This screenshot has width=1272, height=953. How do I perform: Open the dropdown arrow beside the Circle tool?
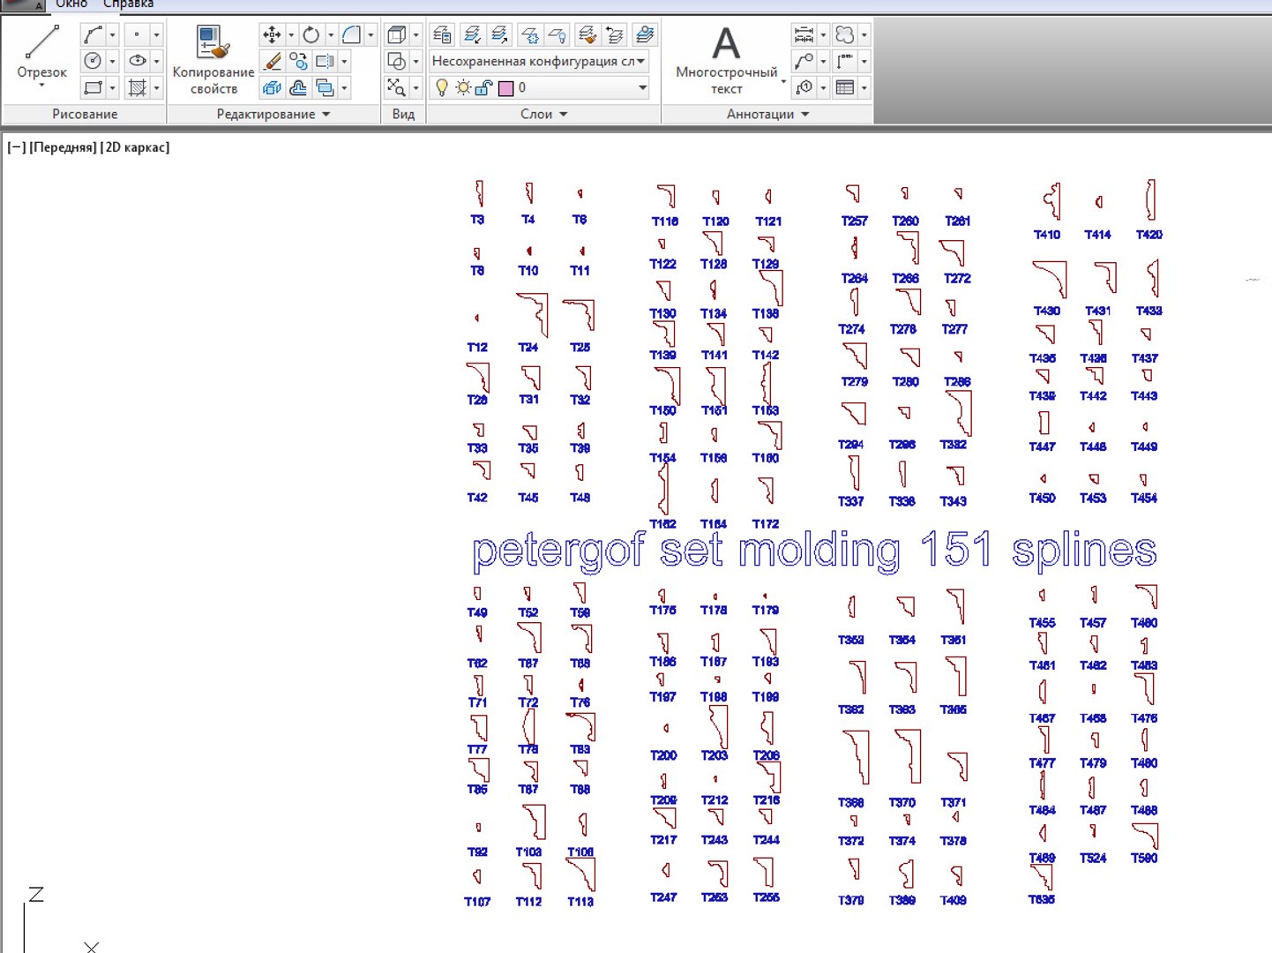[x=112, y=61]
